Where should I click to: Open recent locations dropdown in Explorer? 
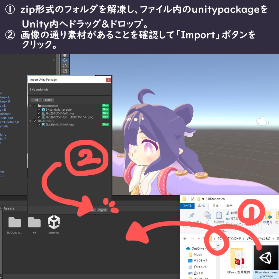pyautogui.click(x=199, y=239)
